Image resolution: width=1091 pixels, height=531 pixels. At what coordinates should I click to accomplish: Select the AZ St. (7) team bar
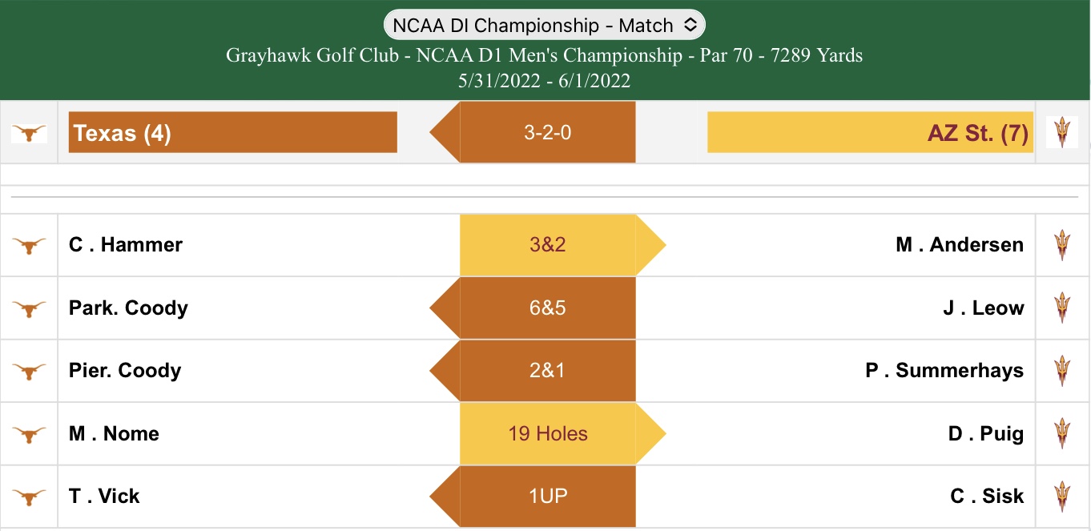pyautogui.click(x=870, y=132)
